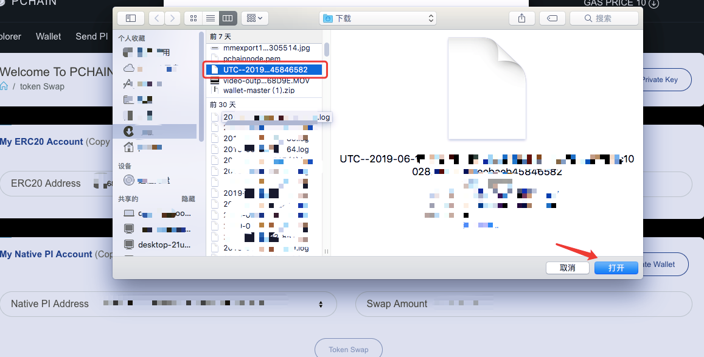704x357 pixels.
Task: Click the Swap Amount field
Action: click(x=523, y=304)
